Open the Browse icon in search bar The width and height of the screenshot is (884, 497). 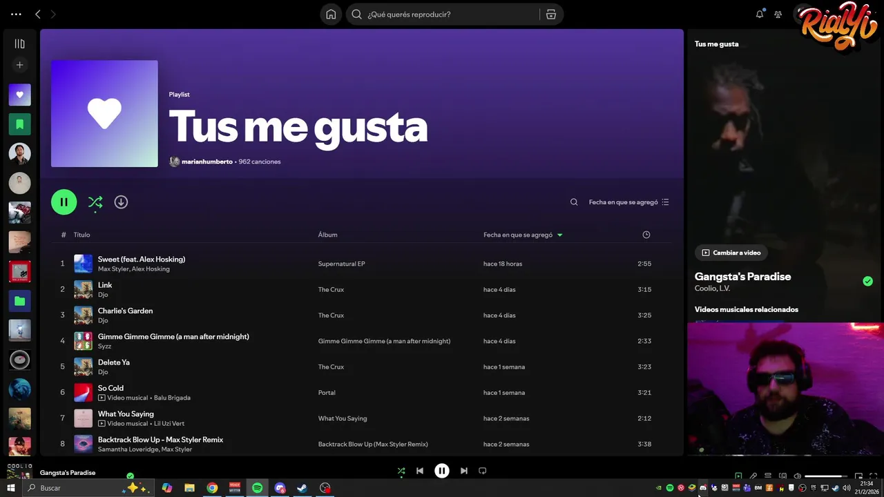click(x=551, y=14)
